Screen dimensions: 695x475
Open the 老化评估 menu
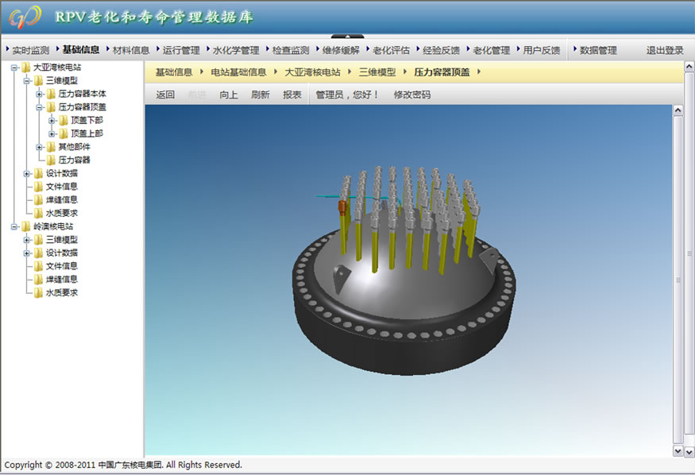pos(390,50)
